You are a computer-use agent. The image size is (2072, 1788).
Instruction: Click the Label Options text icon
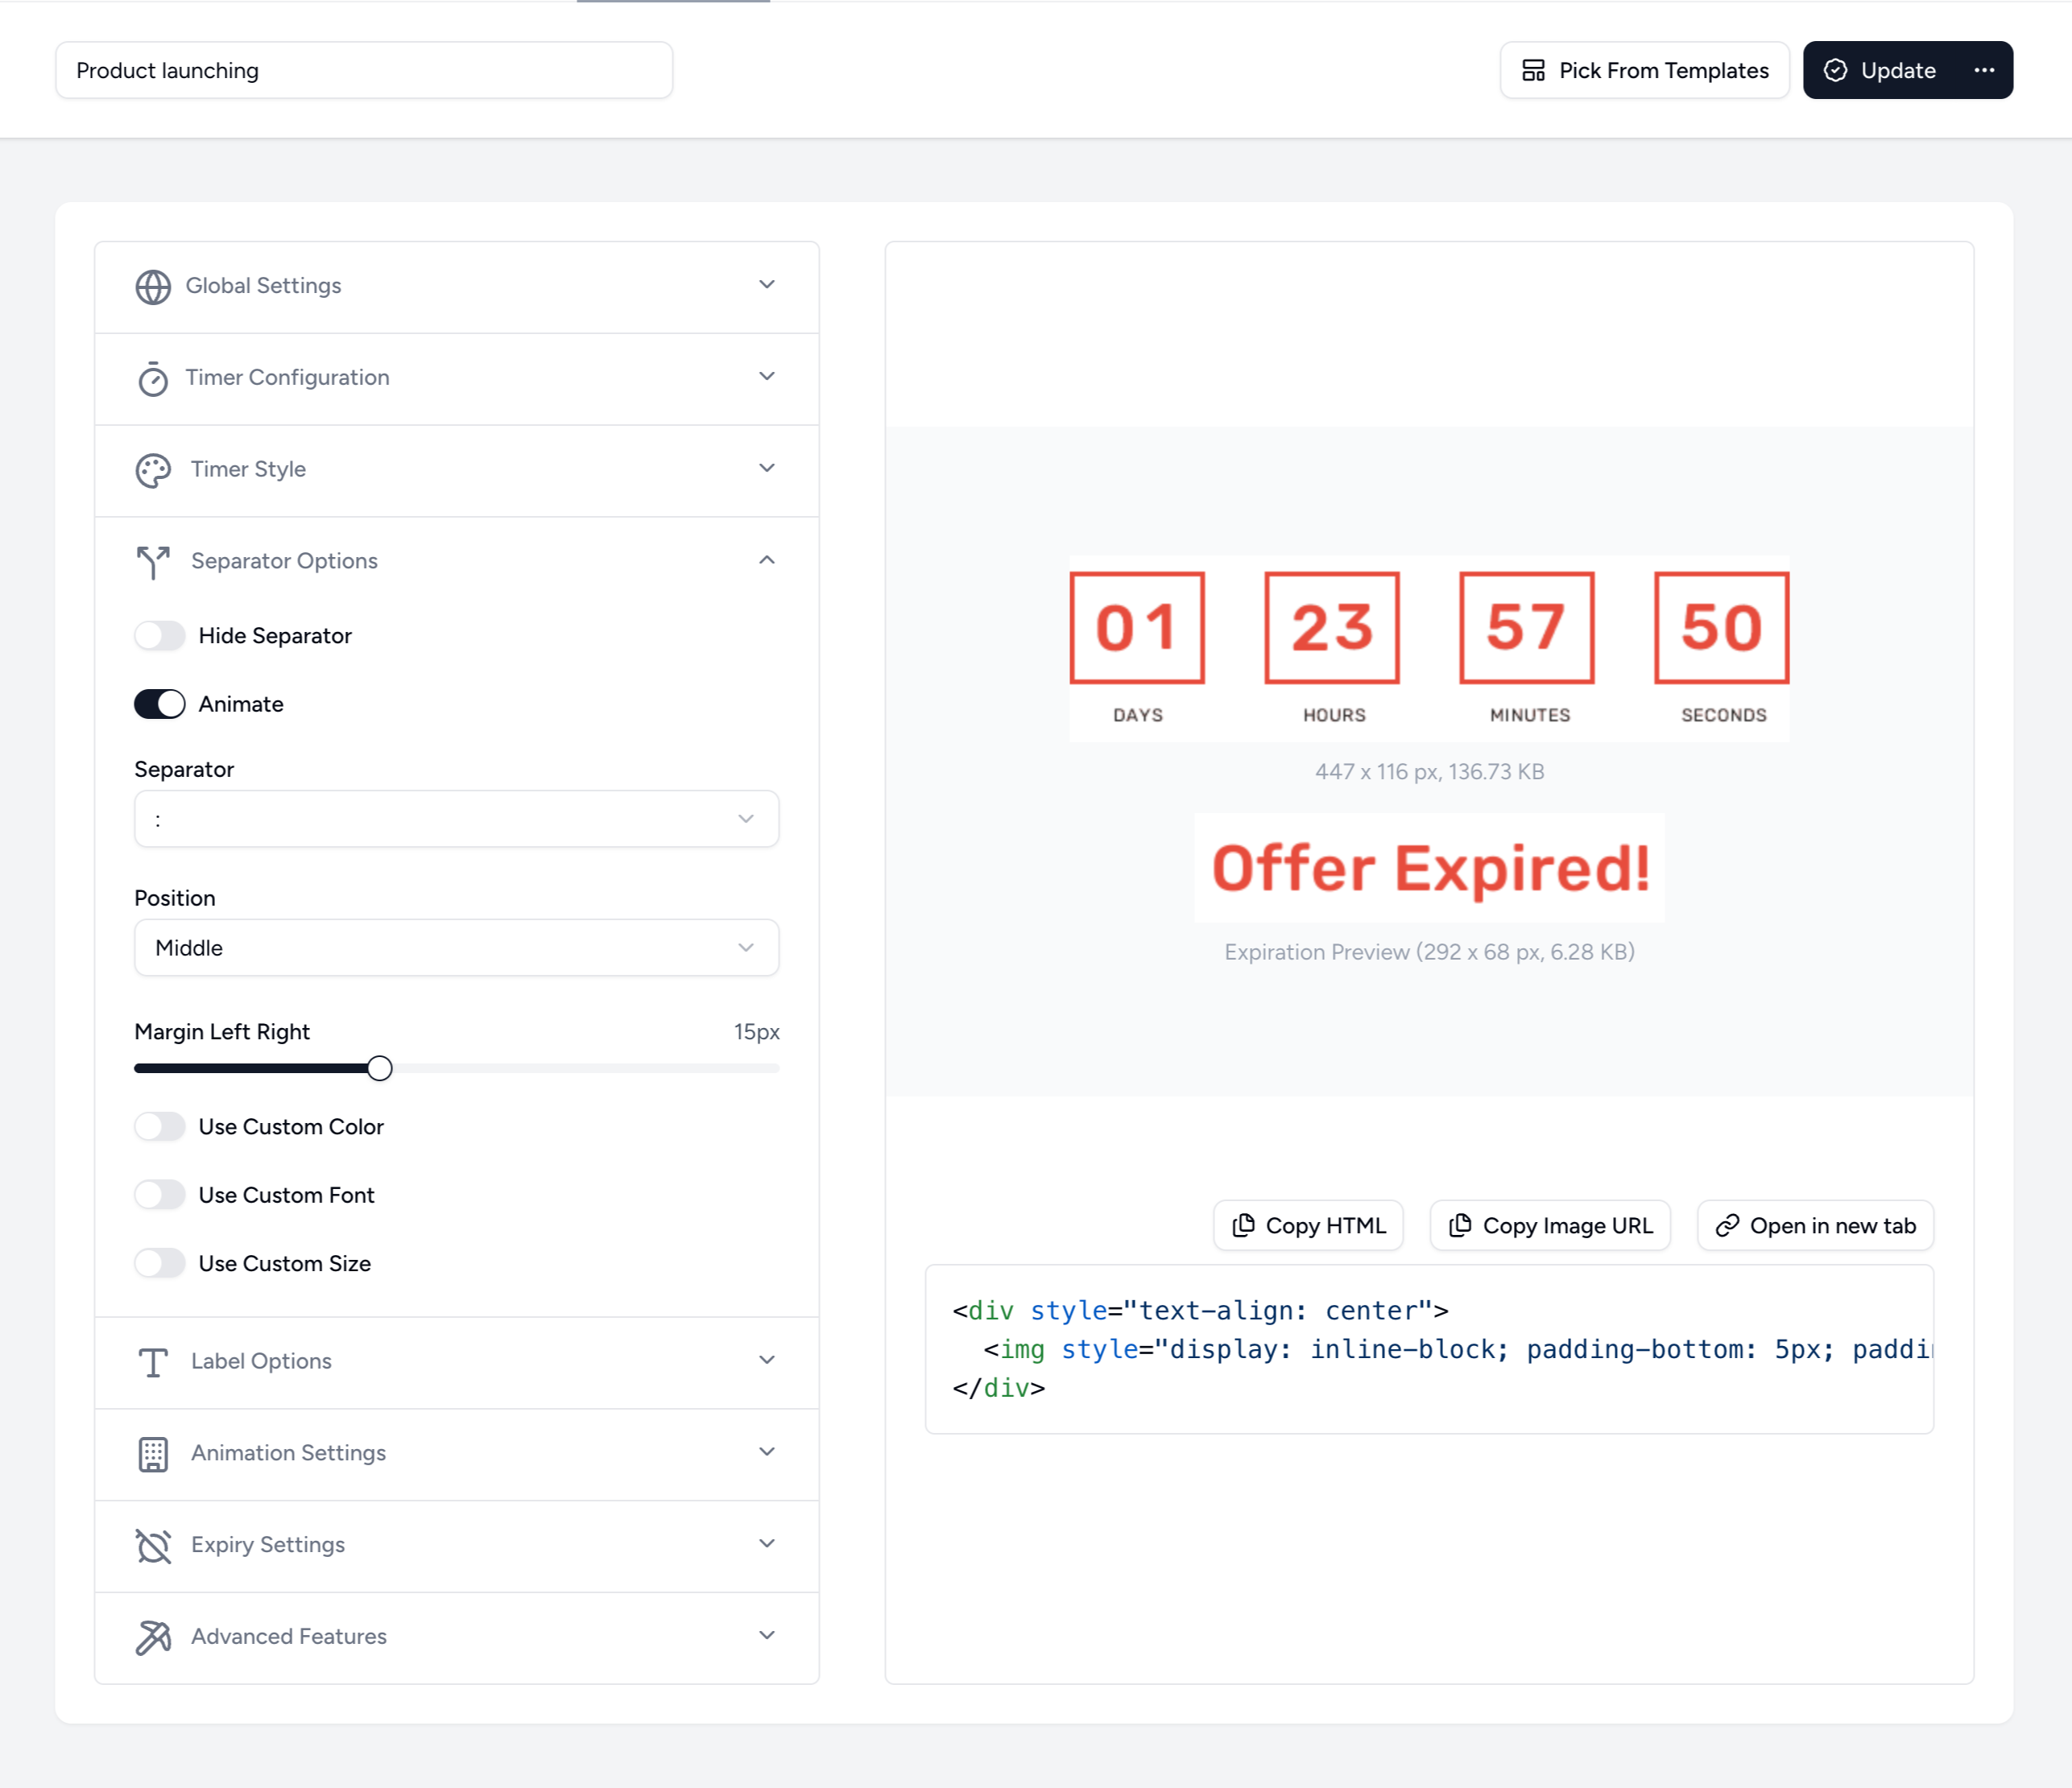[152, 1361]
